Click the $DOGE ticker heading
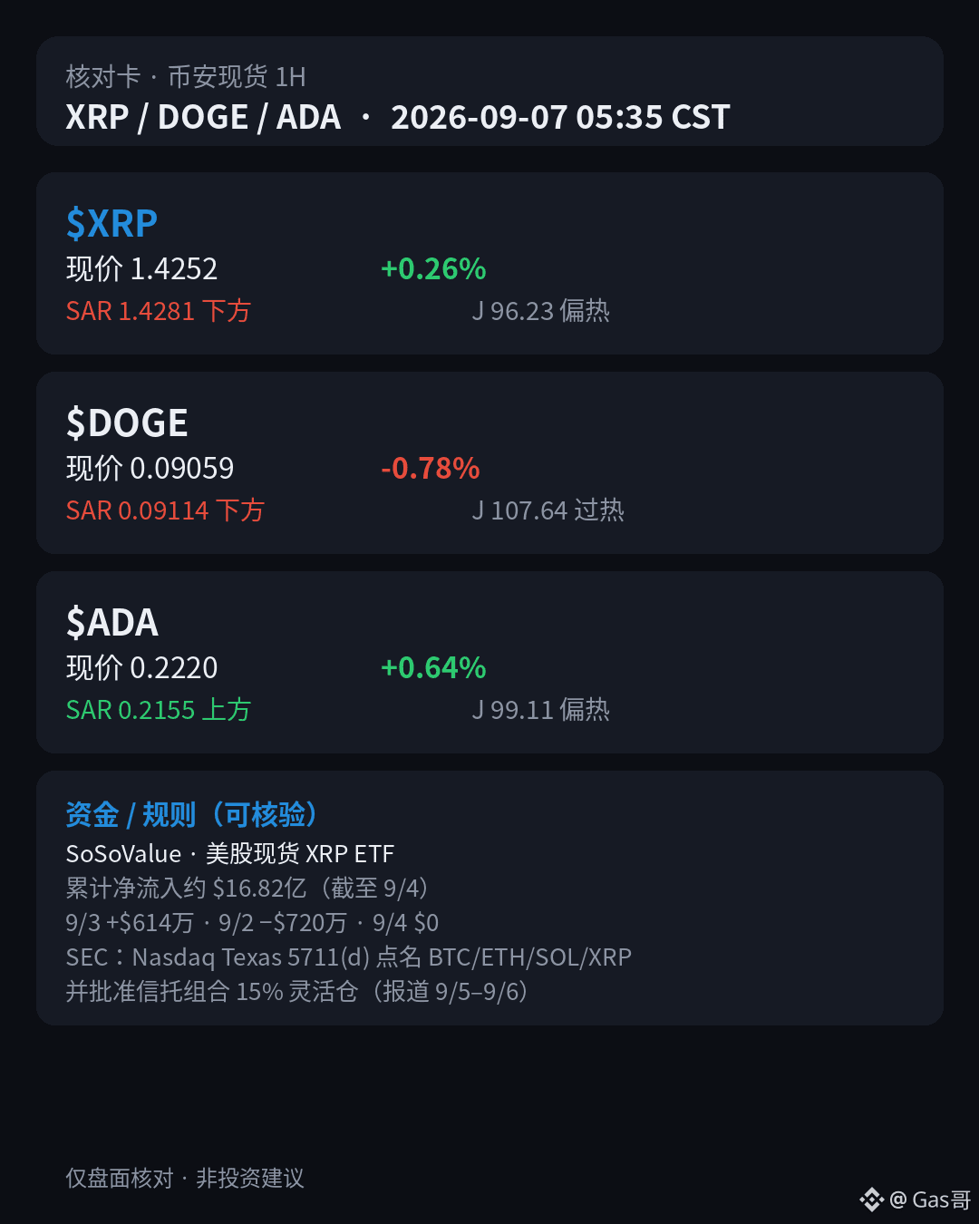Image resolution: width=979 pixels, height=1224 pixels. [x=127, y=423]
